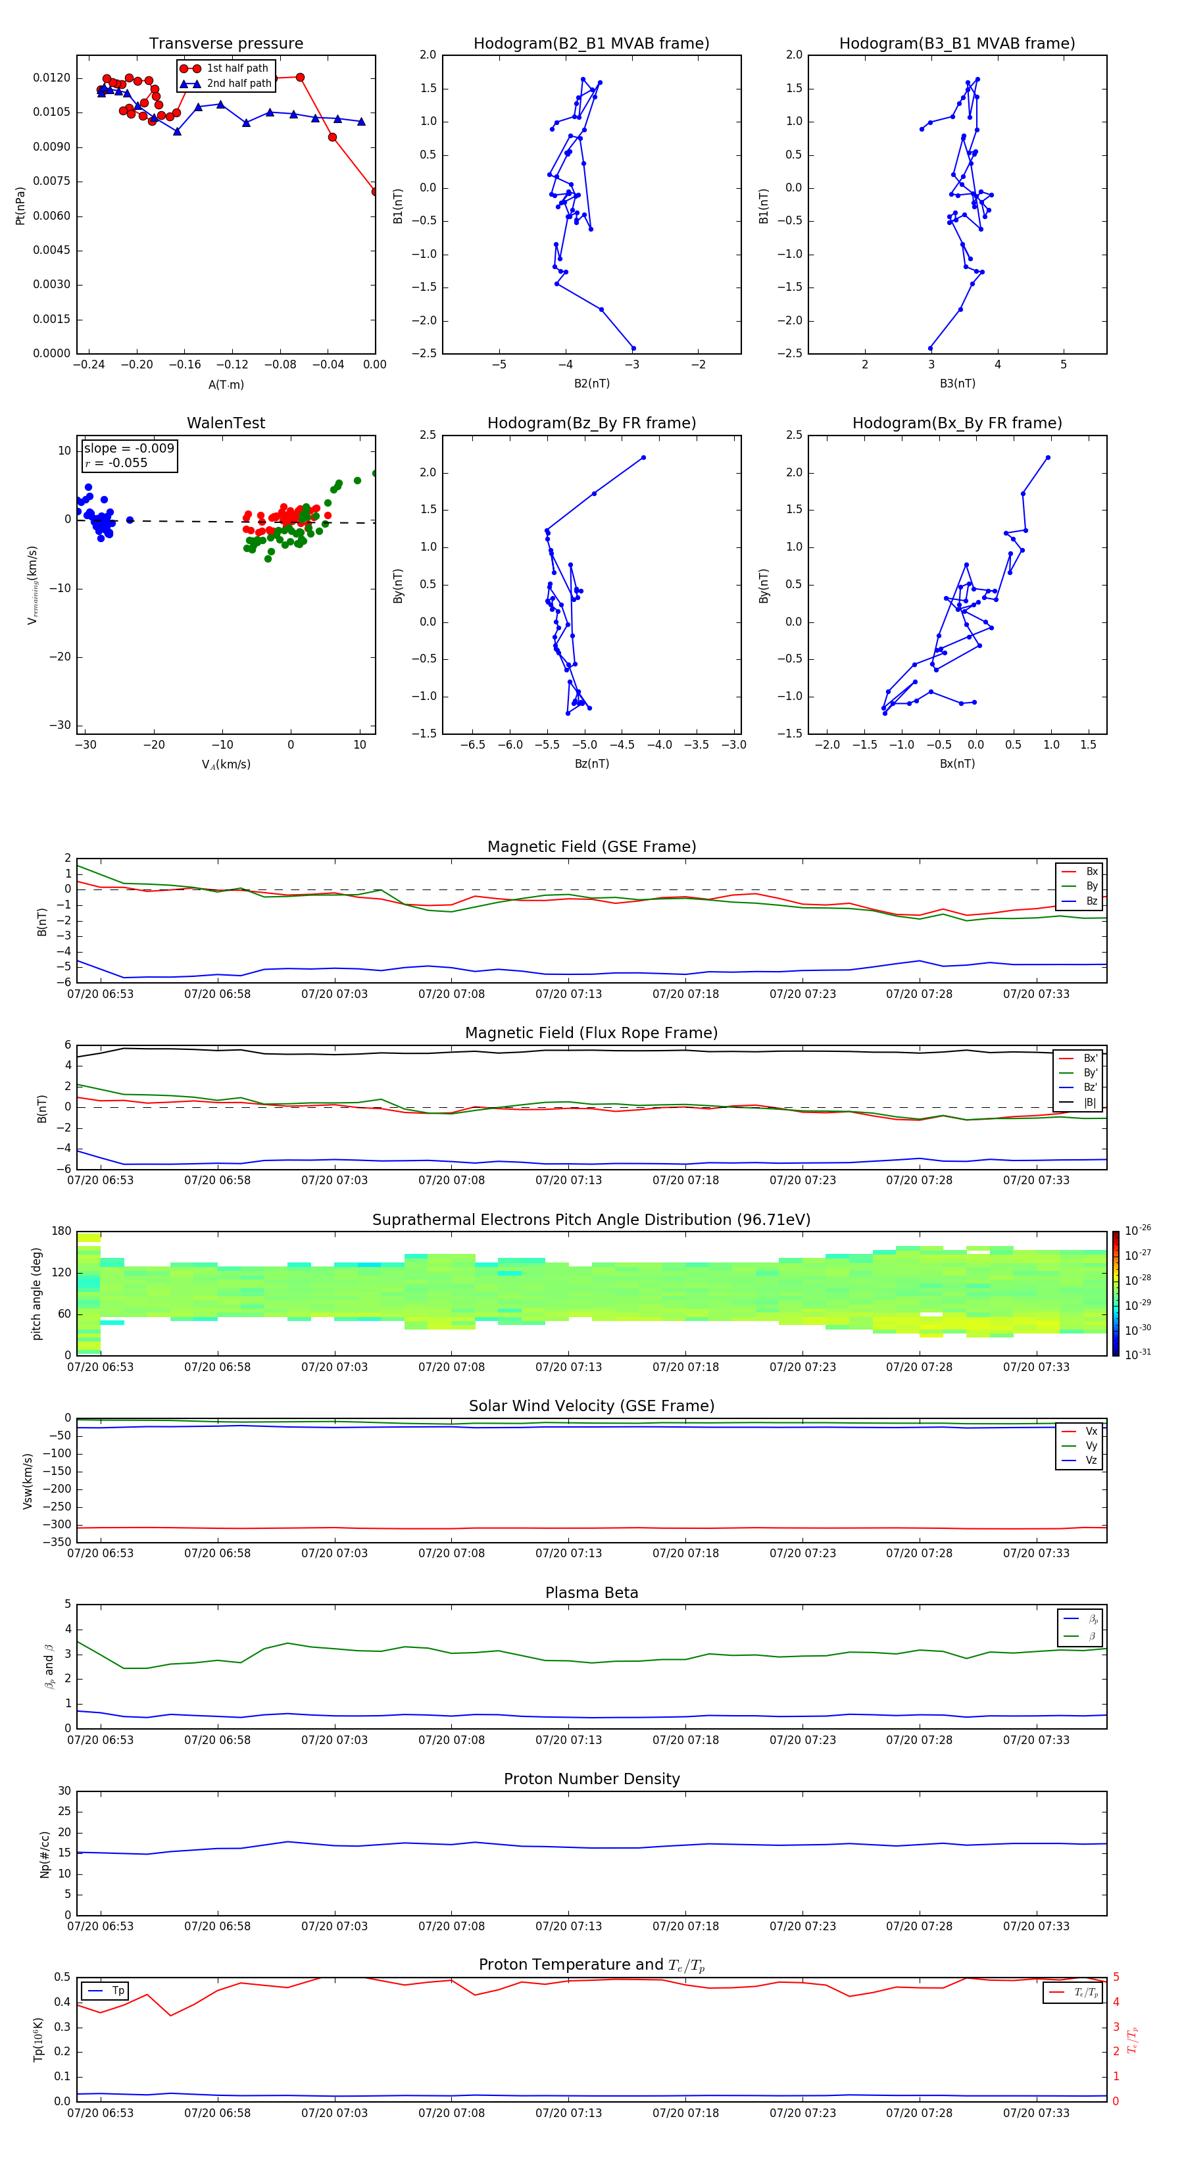Viewport: 1184px width, 2171px height.
Task: Click the 'Bx(nT)' x-axis label
Action: pyautogui.click(x=957, y=764)
